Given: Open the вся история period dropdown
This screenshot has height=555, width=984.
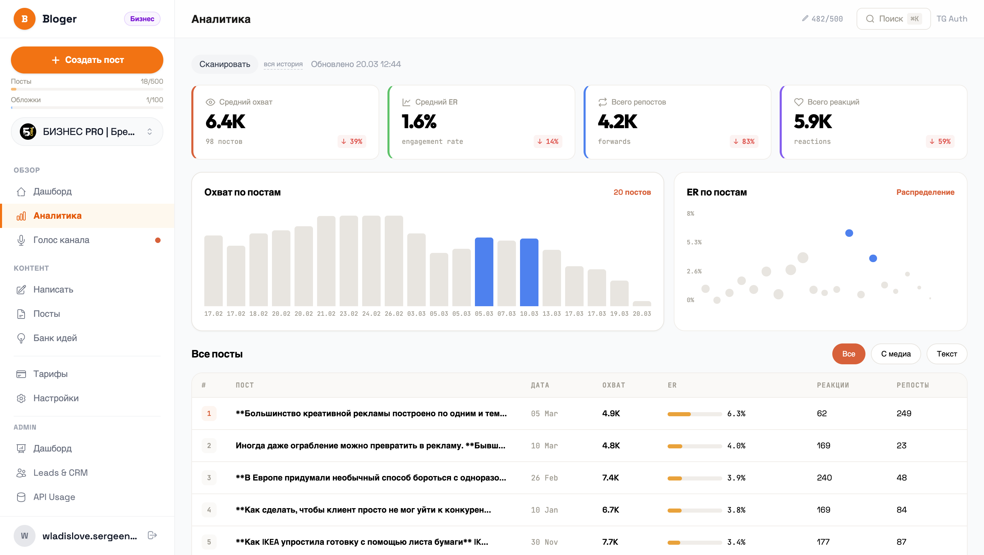Looking at the screenshot, I should click(x=283, y=64).
